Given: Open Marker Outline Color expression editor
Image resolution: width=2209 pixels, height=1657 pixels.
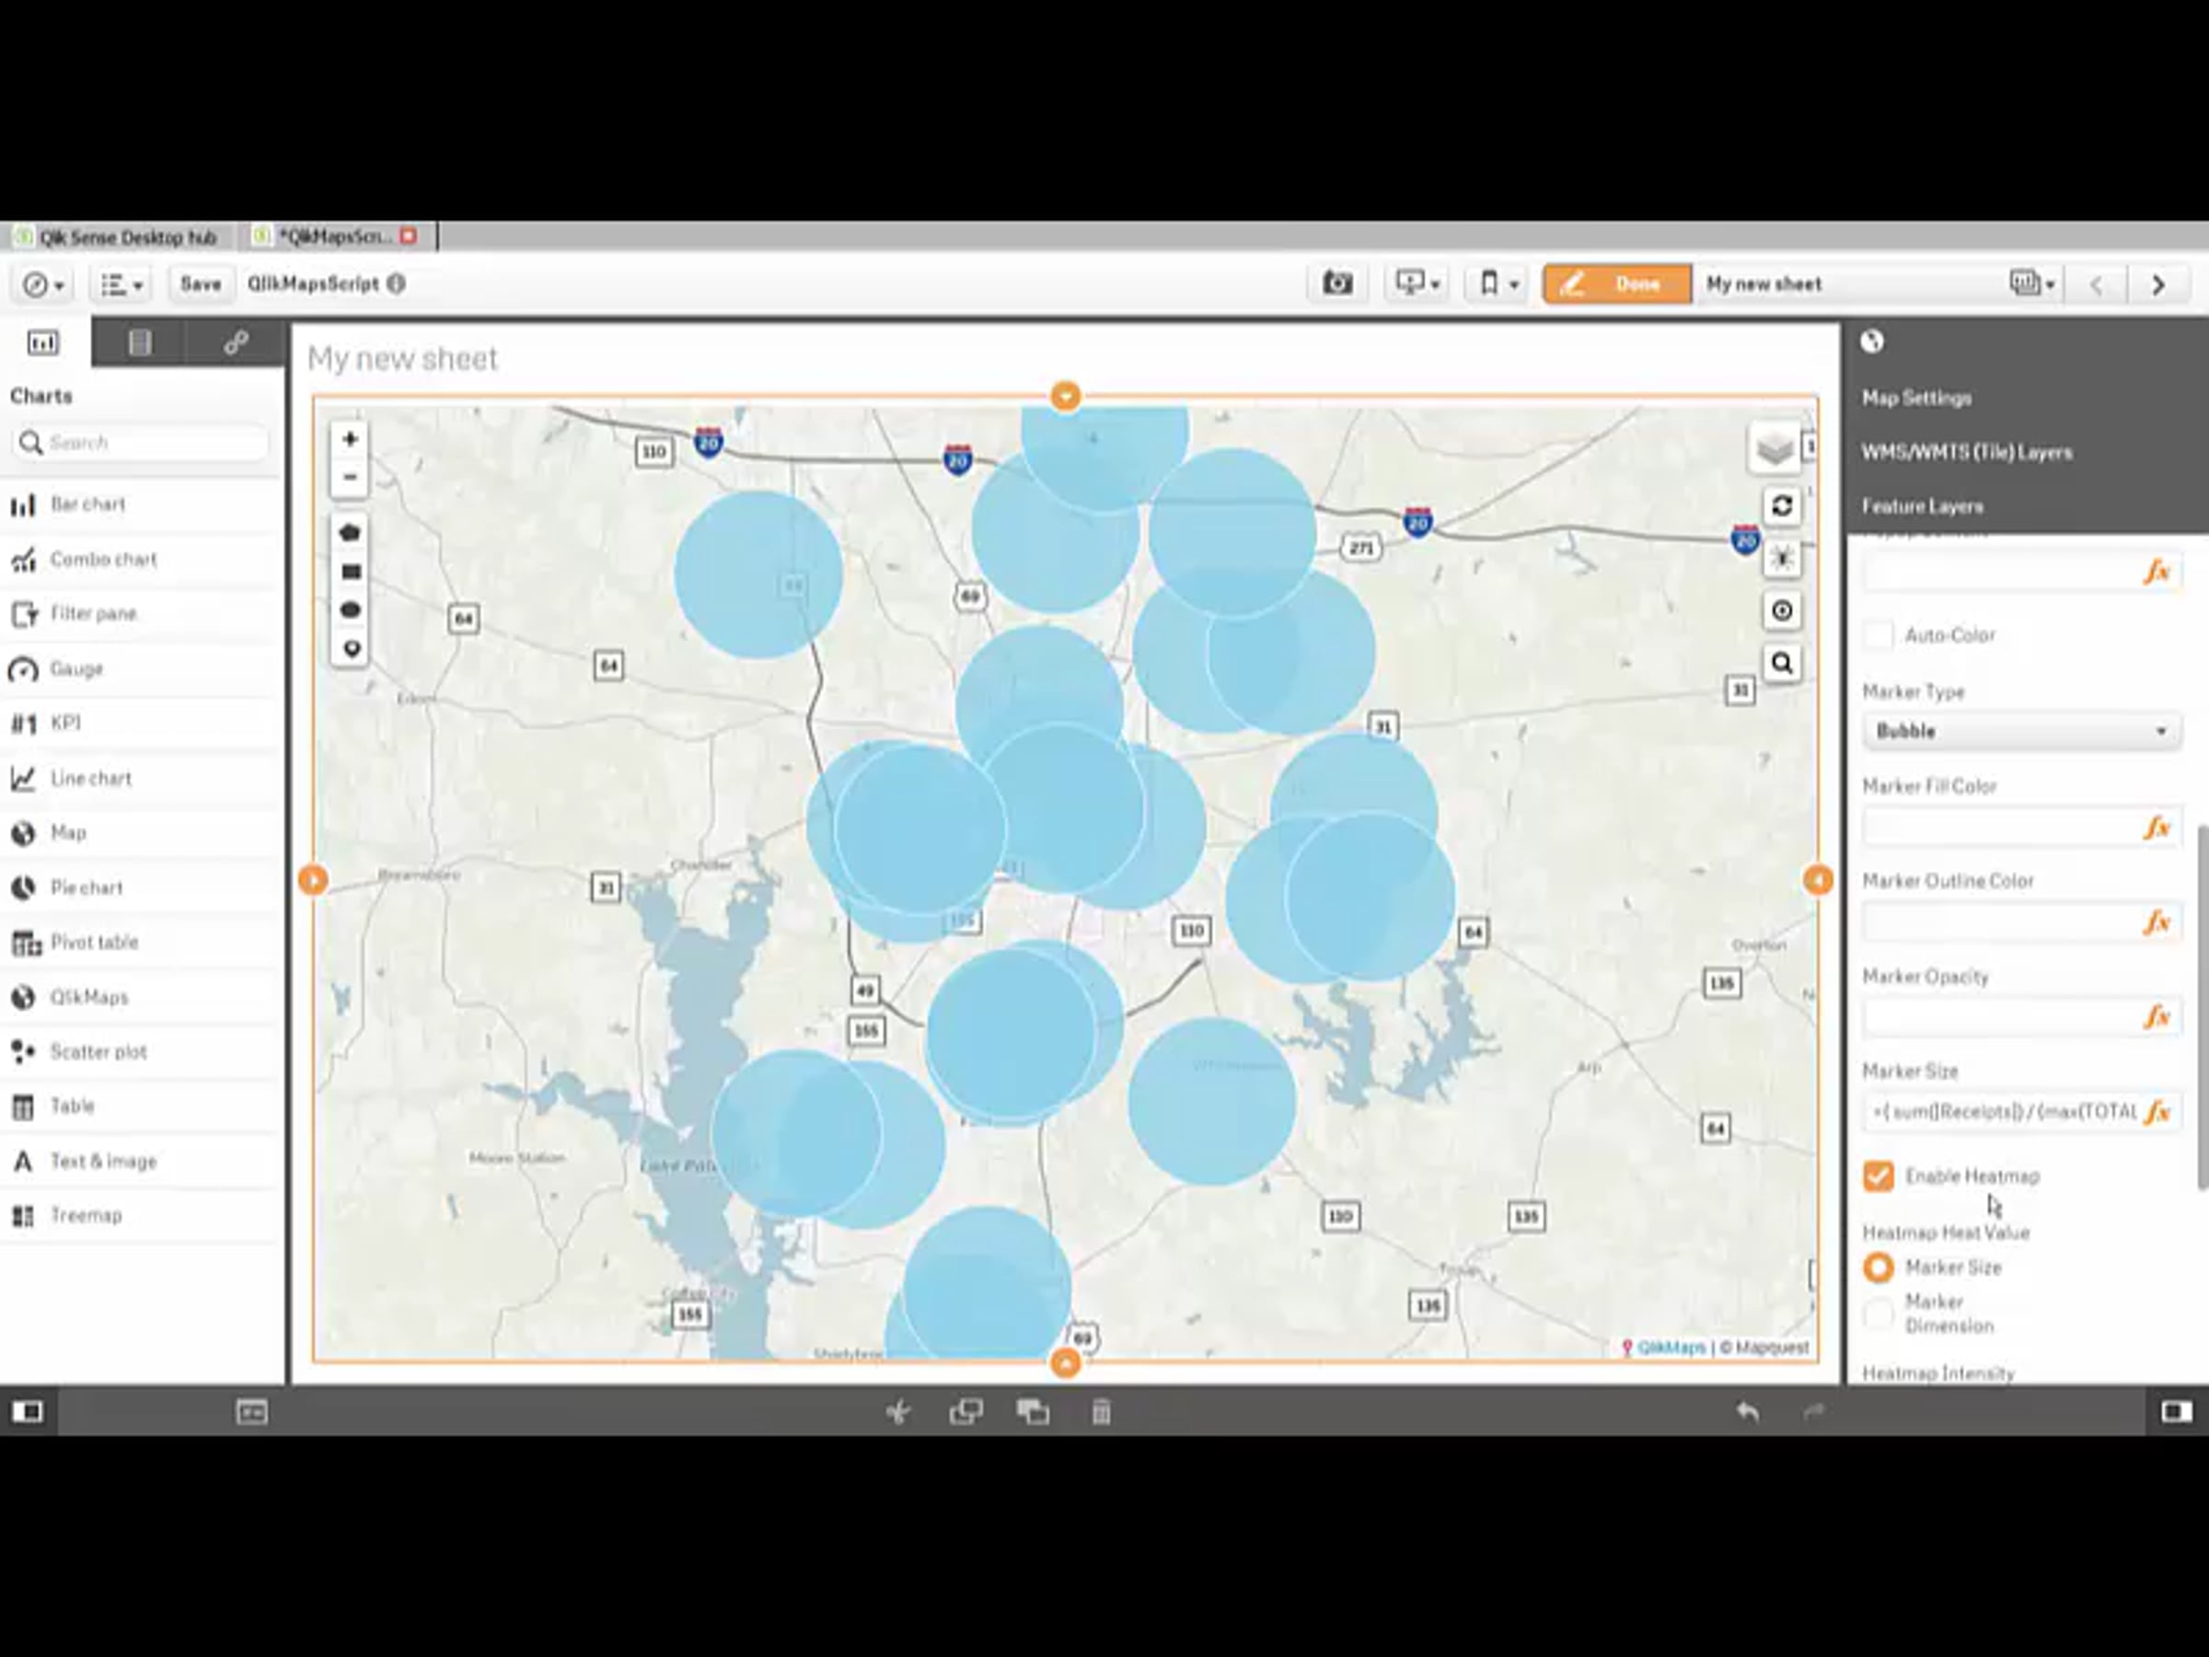Looking at the screenshot, I should [x=2156, y=921].
